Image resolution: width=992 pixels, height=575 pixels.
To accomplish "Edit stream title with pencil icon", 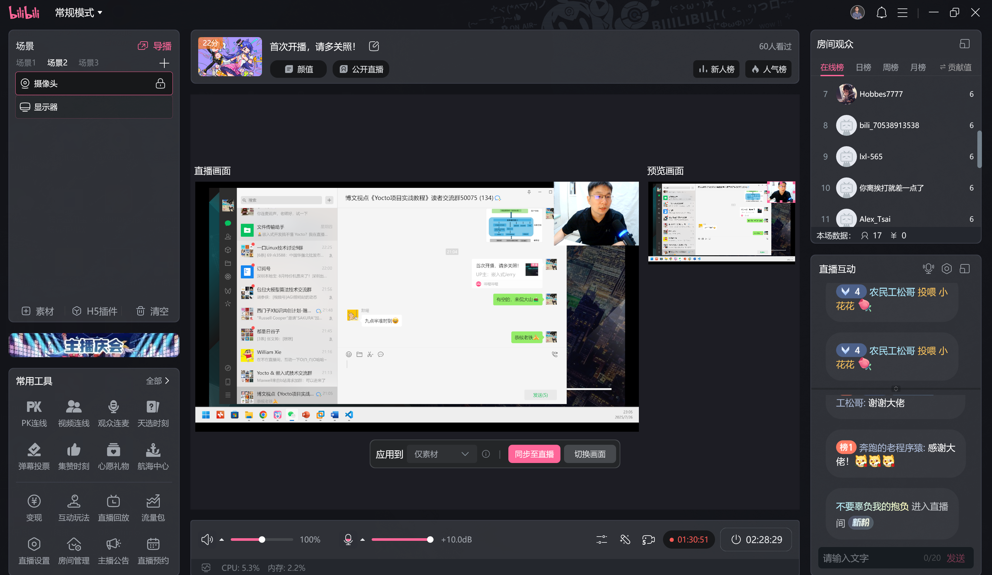I will click(x=374, y=46).
